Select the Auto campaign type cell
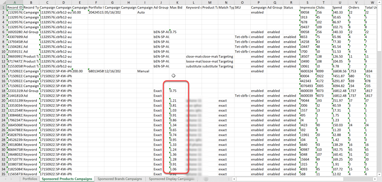The image size is (382, 182). click(x=145, y=12)
